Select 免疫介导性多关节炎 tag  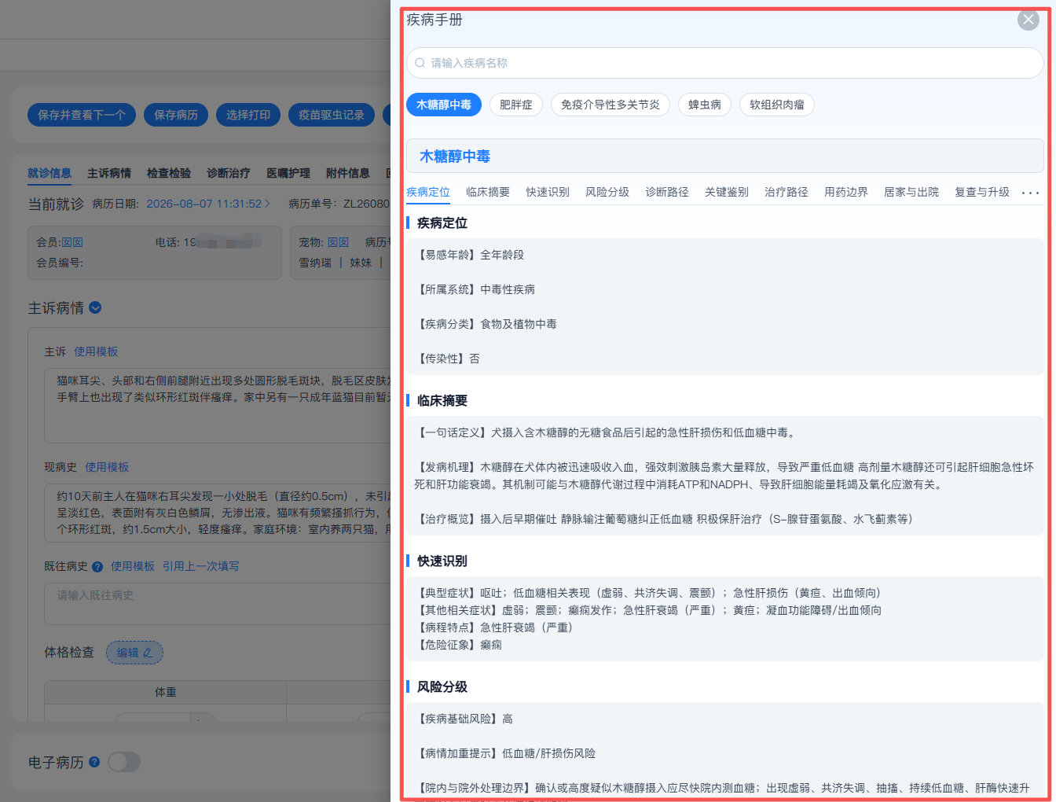[610, 105]
